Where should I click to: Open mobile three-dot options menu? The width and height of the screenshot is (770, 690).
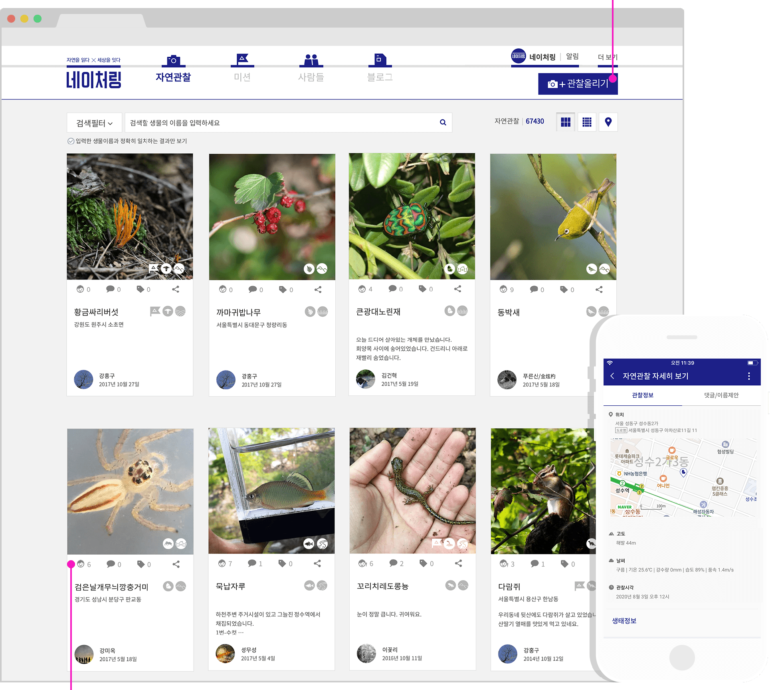(x=748, y=376)
